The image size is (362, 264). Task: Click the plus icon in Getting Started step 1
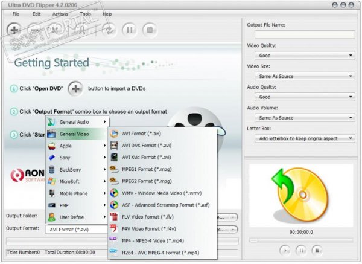75,89
